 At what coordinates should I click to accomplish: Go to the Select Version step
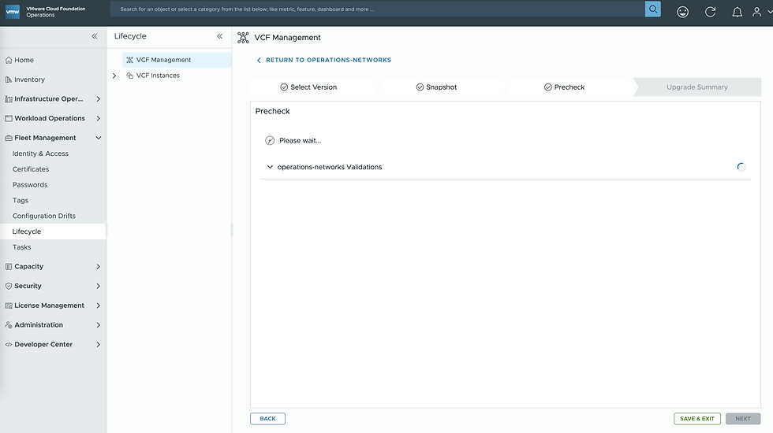(x=308, y=87)
